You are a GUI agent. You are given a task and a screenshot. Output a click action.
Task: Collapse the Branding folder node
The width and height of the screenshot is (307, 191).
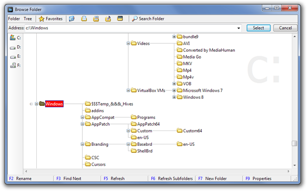pyautogui.click(x=82, y=144)
